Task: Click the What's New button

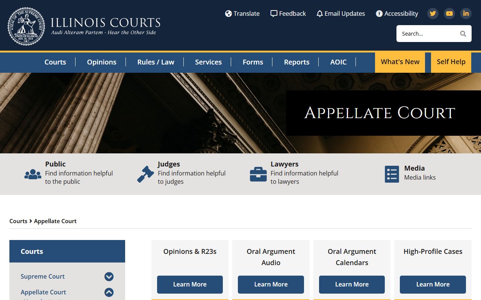Action: (400, 62)
